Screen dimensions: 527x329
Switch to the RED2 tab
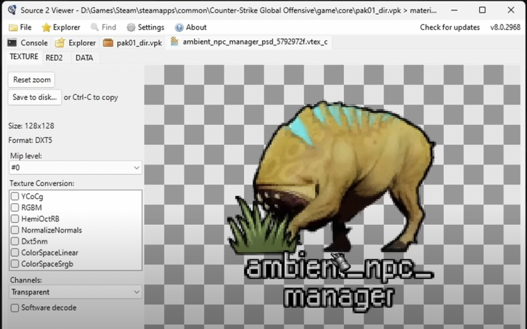(54, 58)
